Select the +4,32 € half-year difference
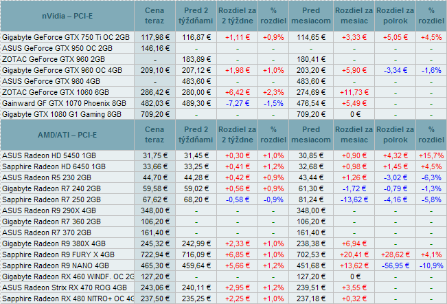Image resolution: width=447 pixels, height=304 pixels. click(396, 155)
